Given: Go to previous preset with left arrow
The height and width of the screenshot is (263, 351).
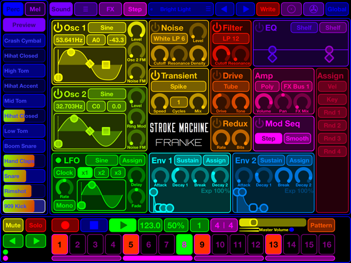Looking at the screenshot, I should point(224,9).
